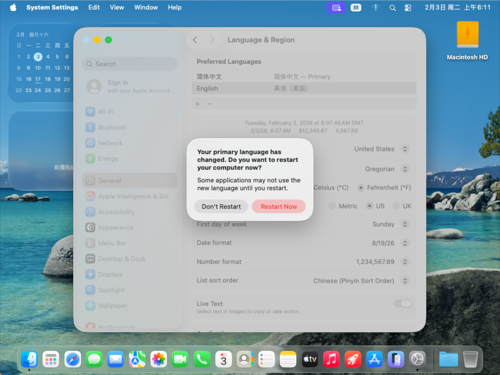The width and height of the screenshot is (500, 375).
Task: Expand the Number format dropdown
Action: click(x=405, y=262)
